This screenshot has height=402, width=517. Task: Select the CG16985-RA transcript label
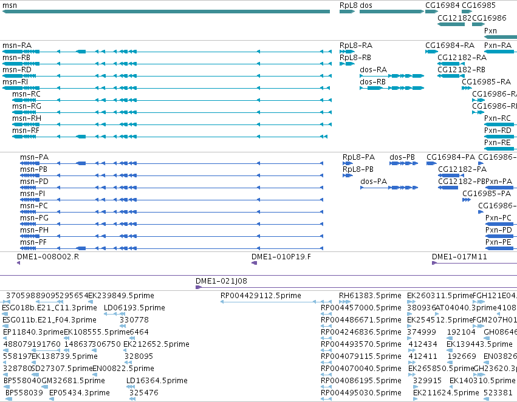tap(487, 82)
